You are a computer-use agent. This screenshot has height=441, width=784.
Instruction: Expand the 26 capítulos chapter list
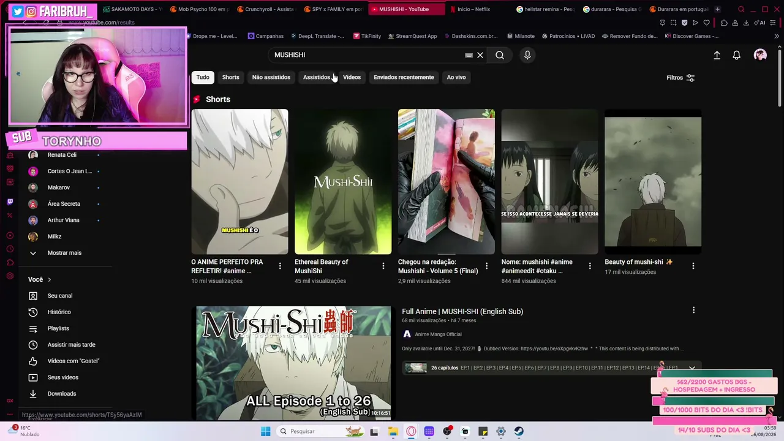point(692,368)
